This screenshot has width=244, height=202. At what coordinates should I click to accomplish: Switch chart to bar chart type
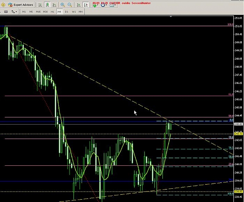pyautogui.click(x=40, y=5)
